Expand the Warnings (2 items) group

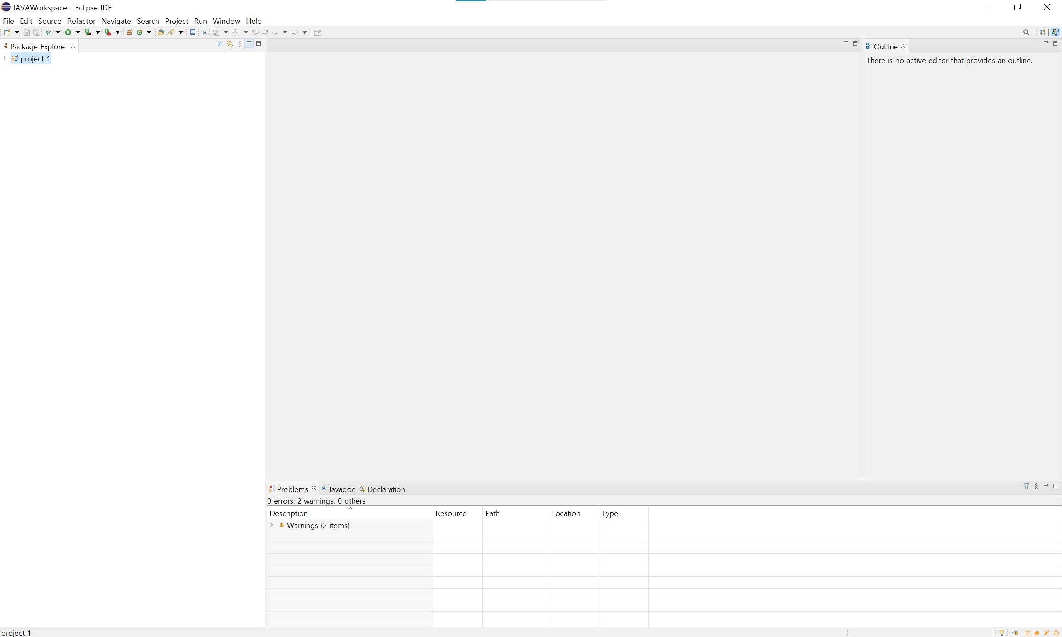pyautogui.click(x=271, y=525)
